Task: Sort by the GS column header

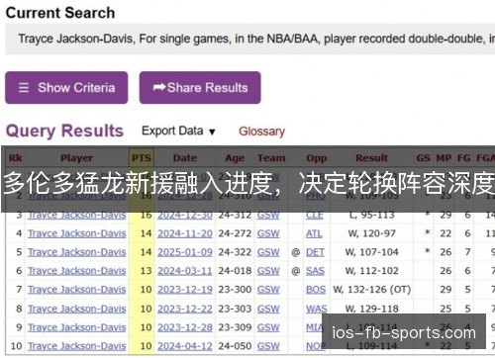Action: pos(424,158)
